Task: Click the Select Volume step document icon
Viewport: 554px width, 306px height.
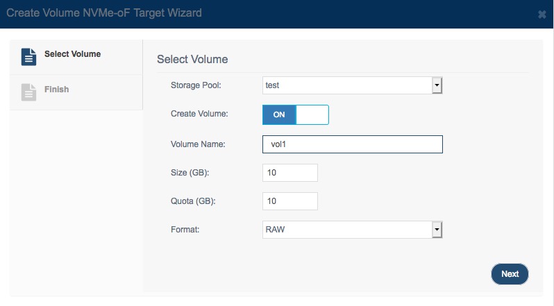Action: click(x=28, y=57)
